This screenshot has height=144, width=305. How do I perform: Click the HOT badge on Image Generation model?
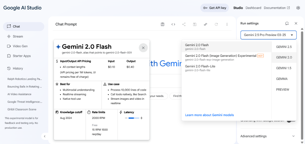260,56
